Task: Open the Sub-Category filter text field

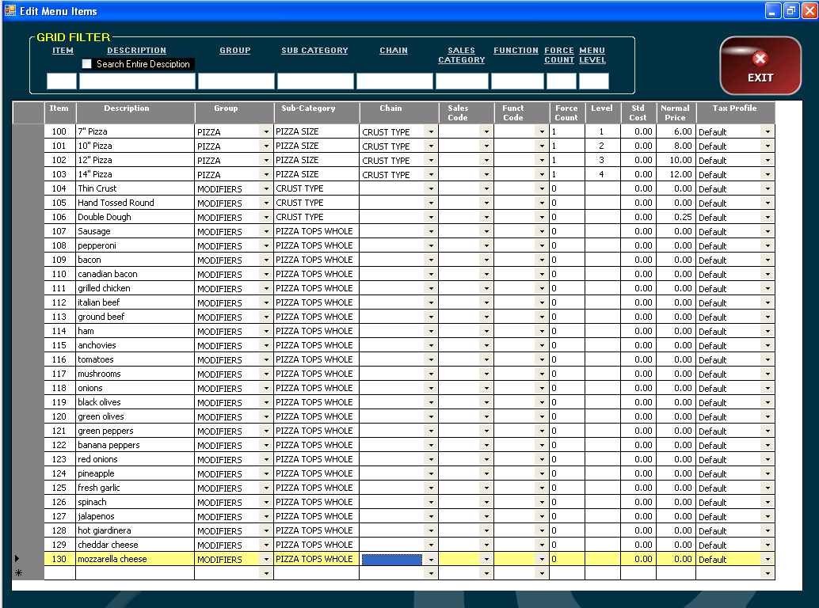Action: pyautogui.click(x=315, y=81)
